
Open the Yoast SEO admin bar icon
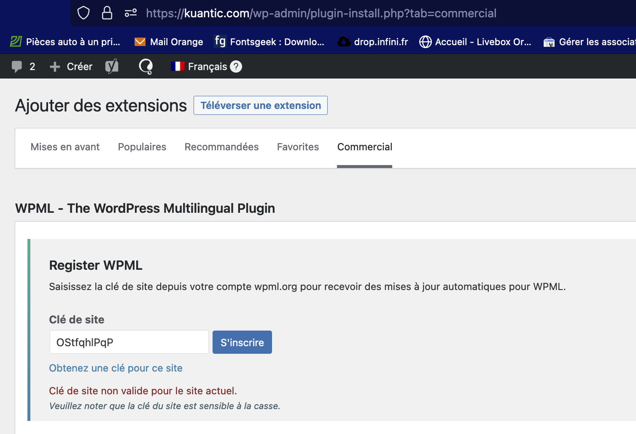112,66
